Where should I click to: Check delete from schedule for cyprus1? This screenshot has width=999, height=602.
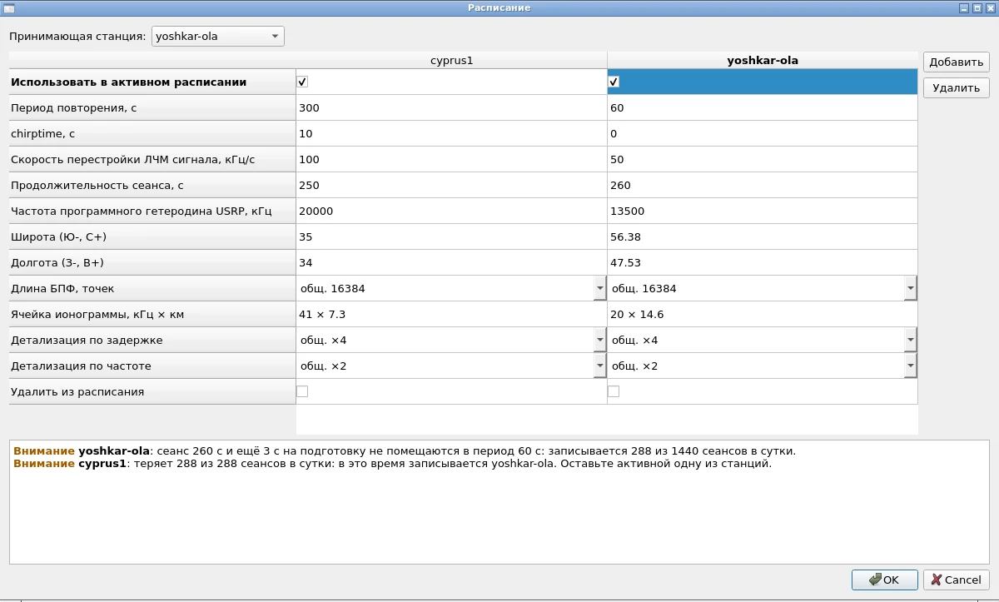click(302, 391)
